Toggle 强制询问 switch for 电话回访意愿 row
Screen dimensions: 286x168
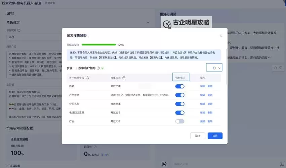pos(180,113)
